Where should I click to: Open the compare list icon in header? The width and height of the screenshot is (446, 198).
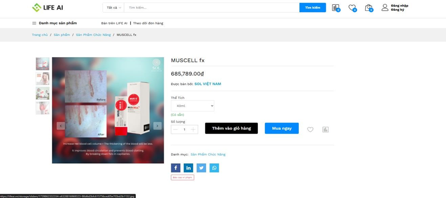click(x=335, y=8)
